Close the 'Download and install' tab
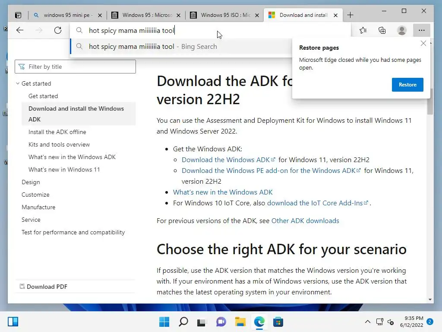 pos(335,15)
